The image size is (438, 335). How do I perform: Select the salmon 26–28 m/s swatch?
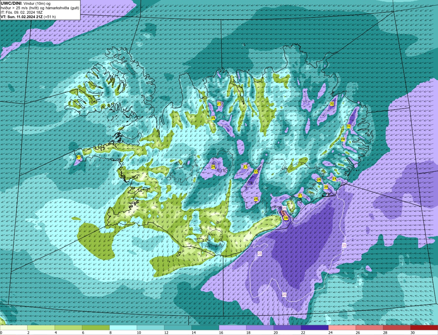(370, 328)
